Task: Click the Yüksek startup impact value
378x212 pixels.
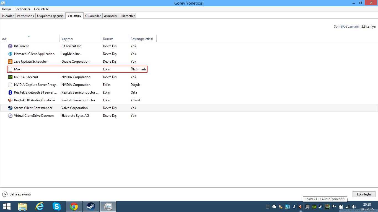Action: click(x=136, y=100)
